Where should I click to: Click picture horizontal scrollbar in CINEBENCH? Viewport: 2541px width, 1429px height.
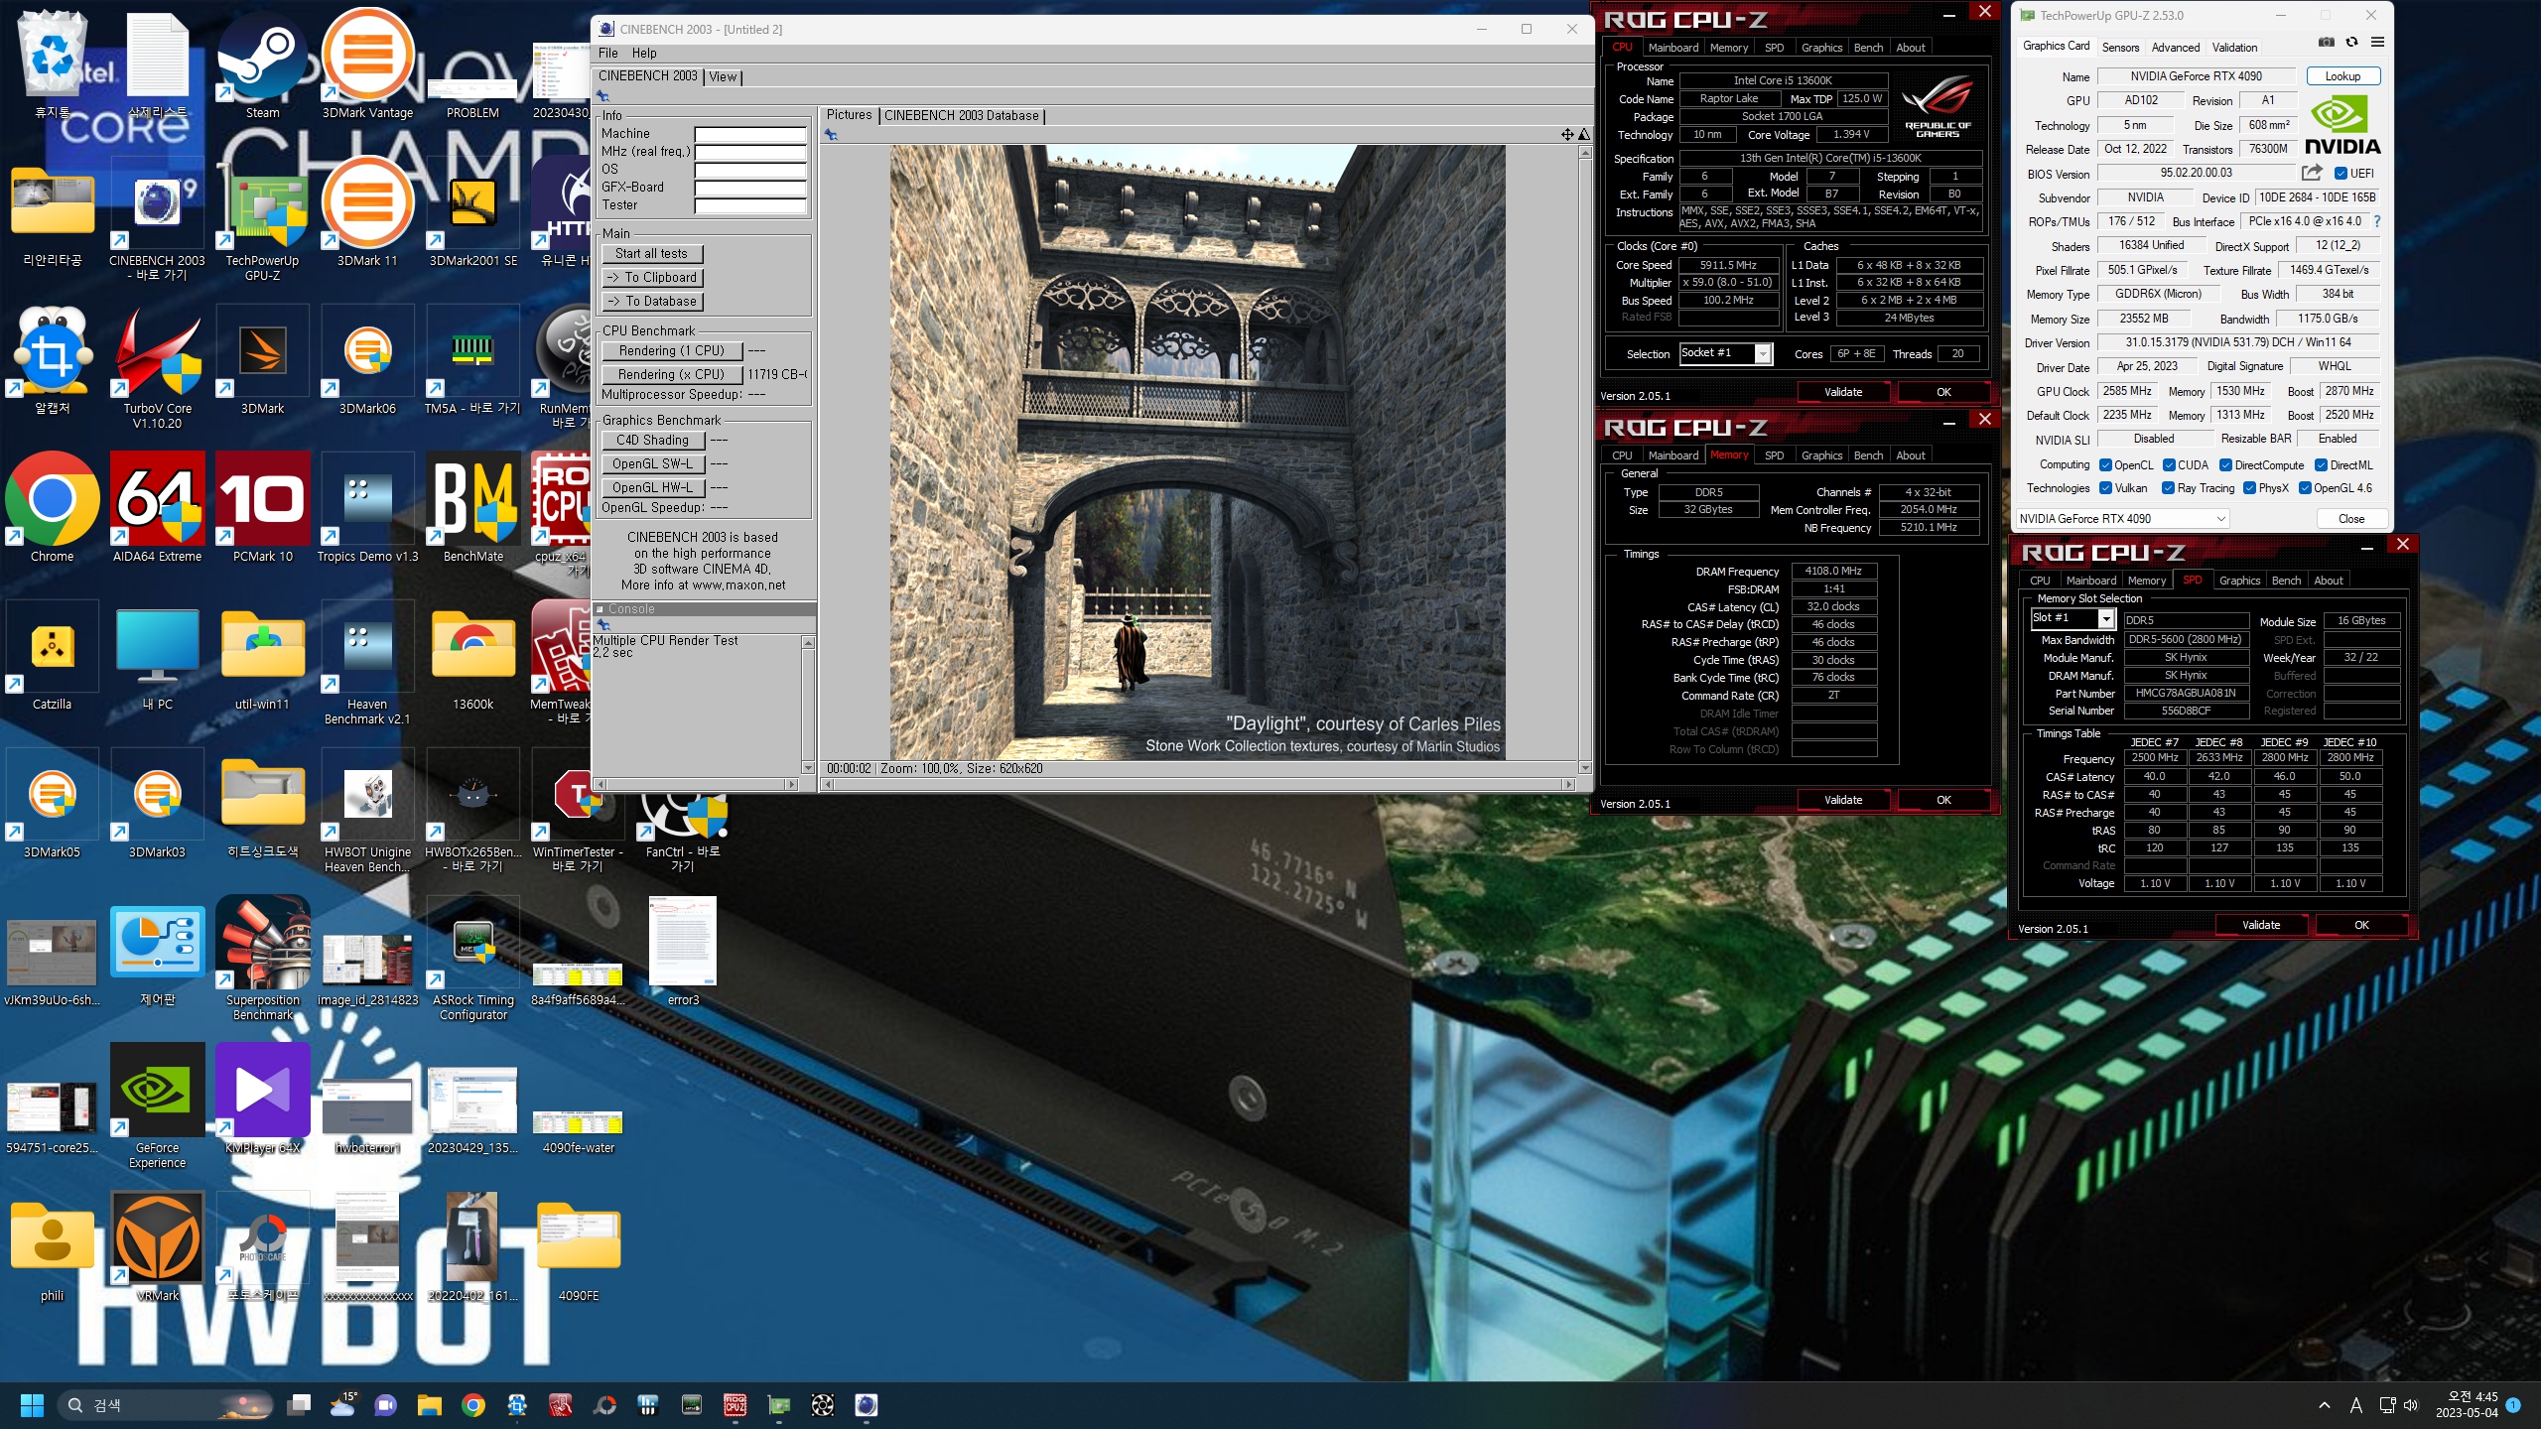pyautogui.click(x=1199, y=785)
